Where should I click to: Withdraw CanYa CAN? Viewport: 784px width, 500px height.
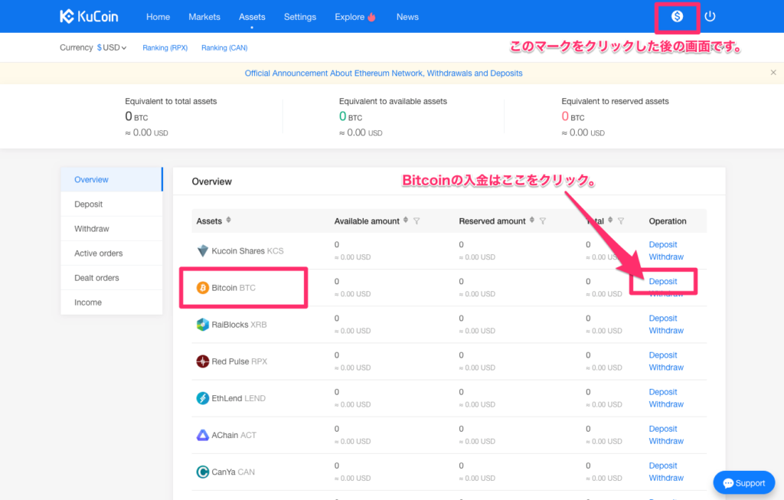(x=666, y=478)
